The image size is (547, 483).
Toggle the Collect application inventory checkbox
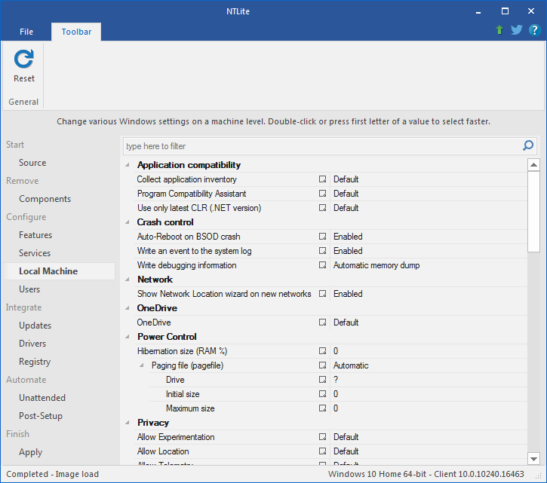point(322,179)
